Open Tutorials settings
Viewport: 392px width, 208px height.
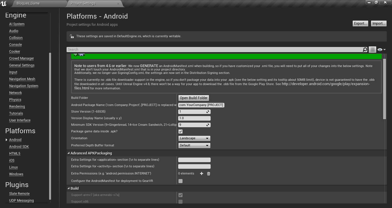click(x=16, y=113)
